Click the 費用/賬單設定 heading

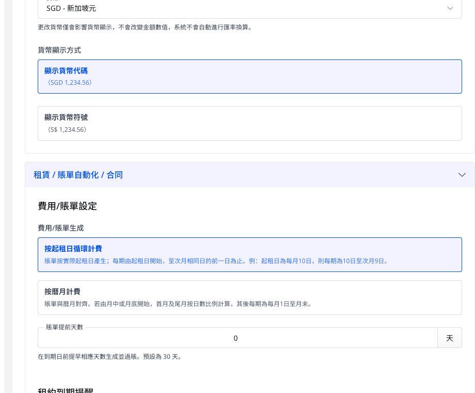(x=67, y=206)
